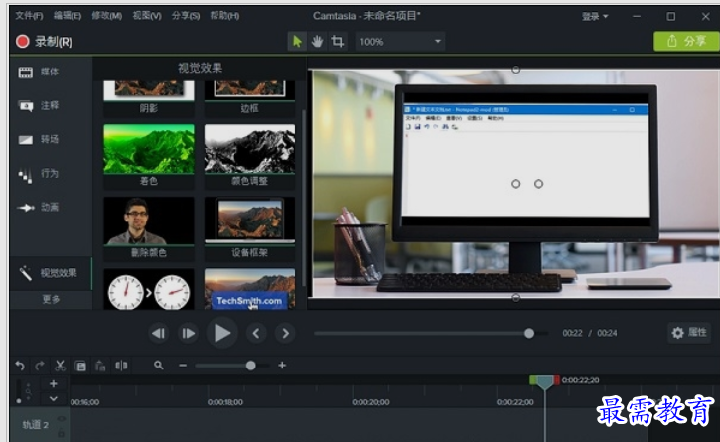Click the center anchor handle on canvas
The image size is (720, 442).
(516, 184)
